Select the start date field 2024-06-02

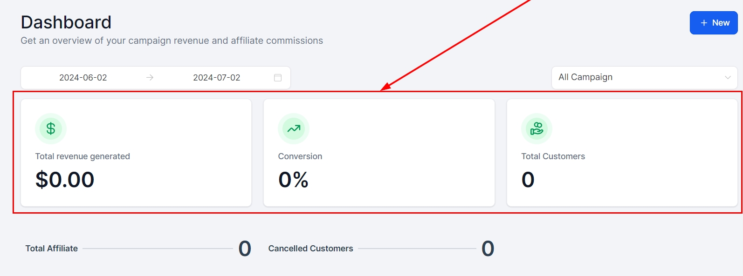click(x=83, y=78)
